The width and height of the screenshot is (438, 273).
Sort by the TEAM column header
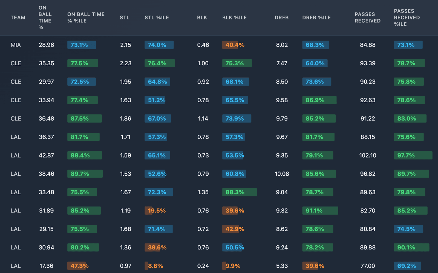pos(18,18)
